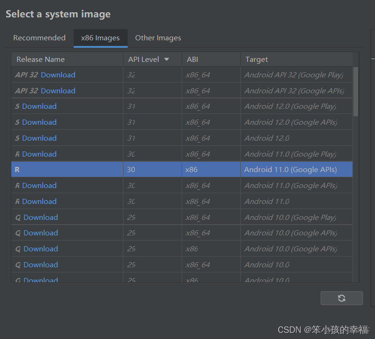Download plain Android 11.0 R image
Viewport: 375px width, 339px height.
point(39,202)
